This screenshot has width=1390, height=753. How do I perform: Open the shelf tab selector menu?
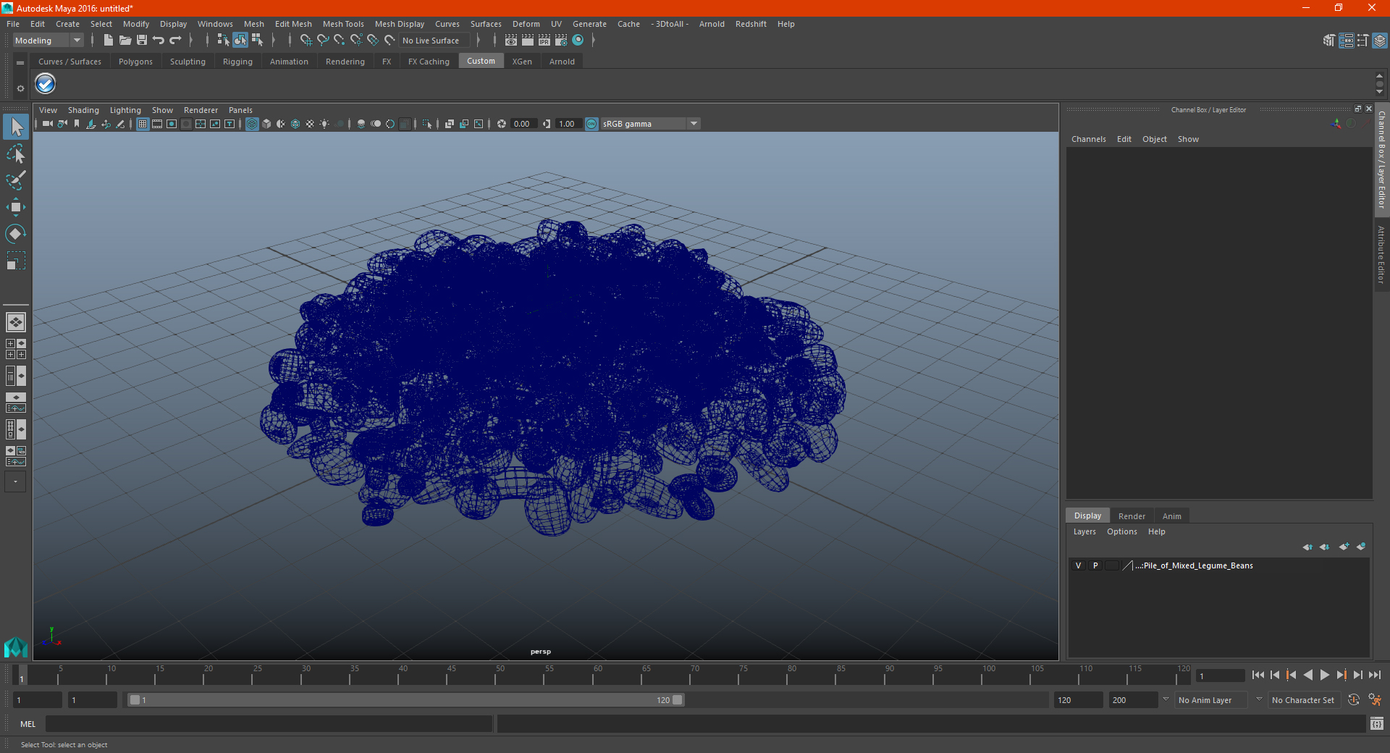coord(20,63)
